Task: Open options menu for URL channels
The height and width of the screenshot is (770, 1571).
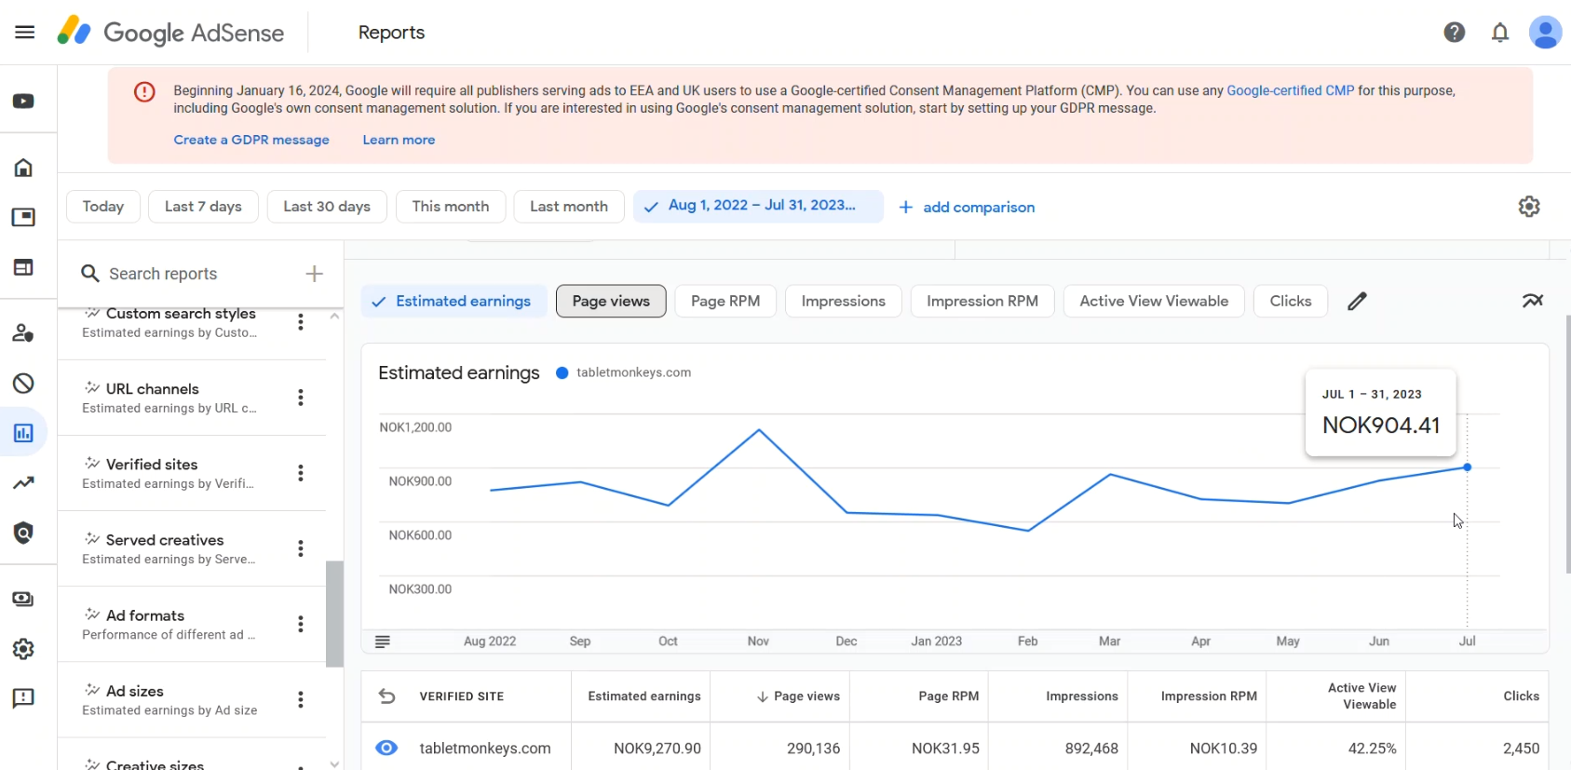Action: click(300, 398)
